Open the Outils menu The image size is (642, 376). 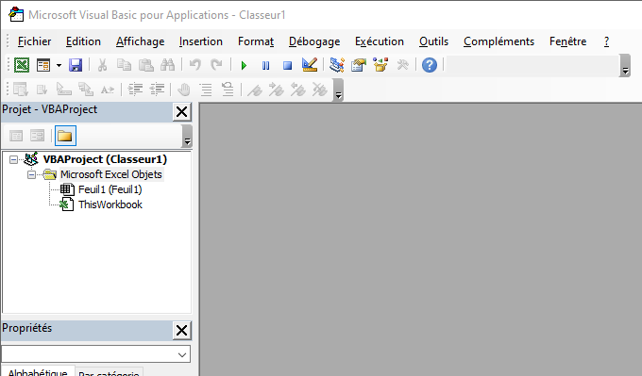433,41
